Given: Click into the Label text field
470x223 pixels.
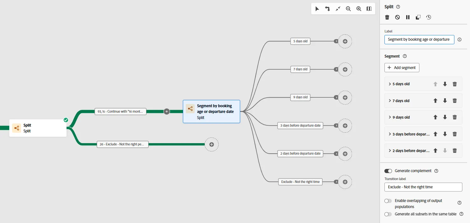Looking at the screenshot, I should point(419,39).
